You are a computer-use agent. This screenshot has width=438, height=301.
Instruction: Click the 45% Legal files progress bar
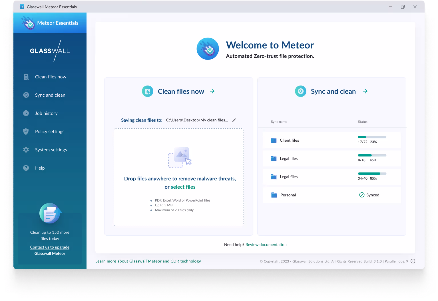tap(372, 155)
